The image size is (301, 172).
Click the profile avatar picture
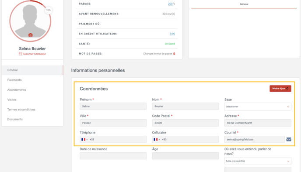pyautogui.click(x=30, y=21)
